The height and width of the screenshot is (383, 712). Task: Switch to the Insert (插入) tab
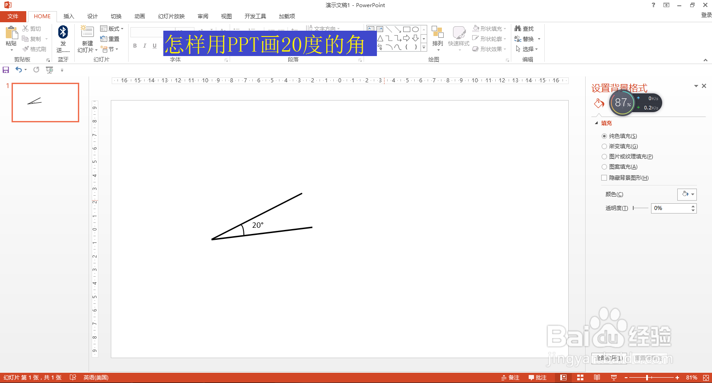coord(69,16)
